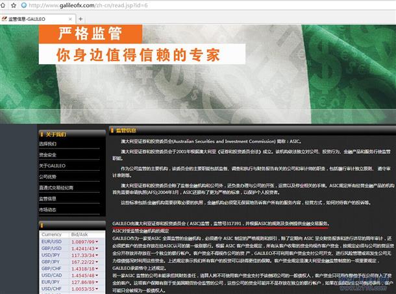Click USD/CHF quote 1.0053/55
Screen dimensions: 396x294
pyautogui.click(x=83, y=289)
